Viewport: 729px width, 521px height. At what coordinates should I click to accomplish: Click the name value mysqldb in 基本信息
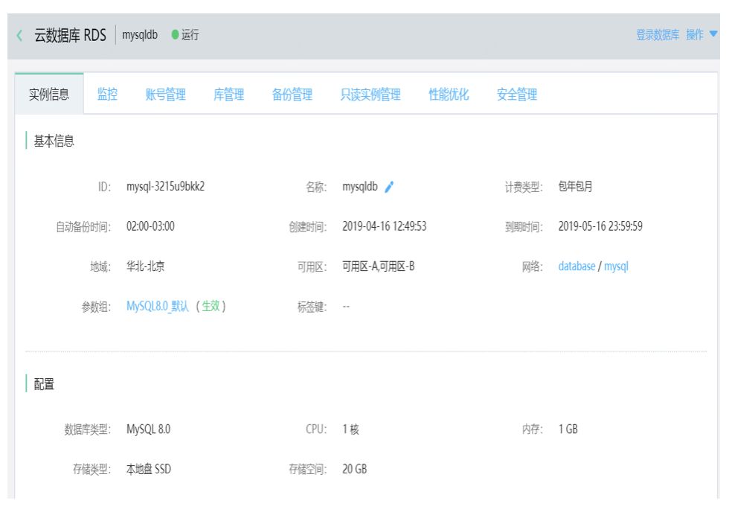(360, 187)
